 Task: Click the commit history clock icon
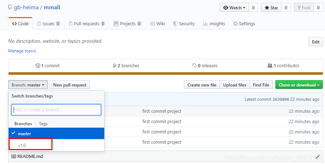click(38, 66)
